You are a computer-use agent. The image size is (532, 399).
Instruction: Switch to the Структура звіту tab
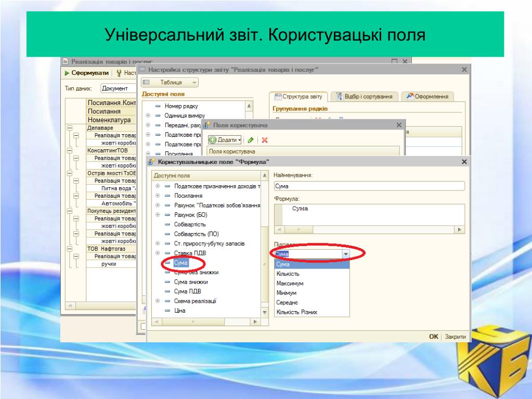coord(298,97)
